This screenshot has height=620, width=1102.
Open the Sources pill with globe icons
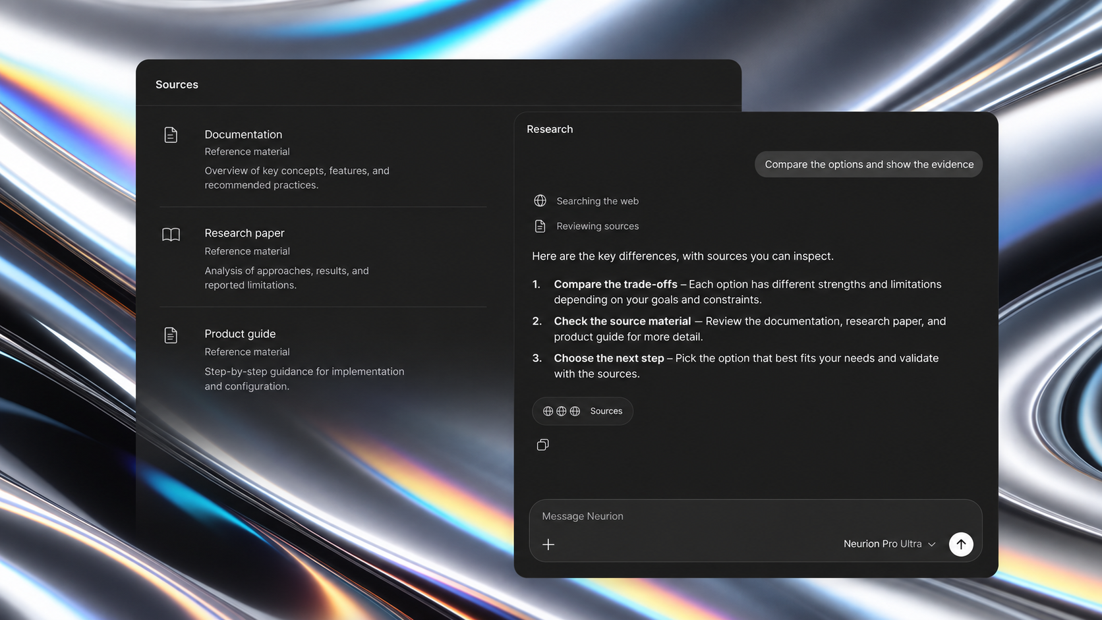(x=583, y=411)
